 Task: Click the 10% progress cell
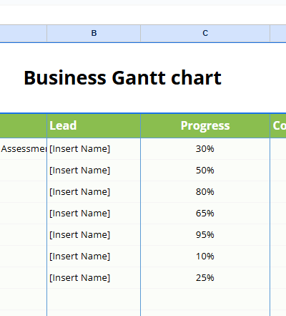(205, 257)
